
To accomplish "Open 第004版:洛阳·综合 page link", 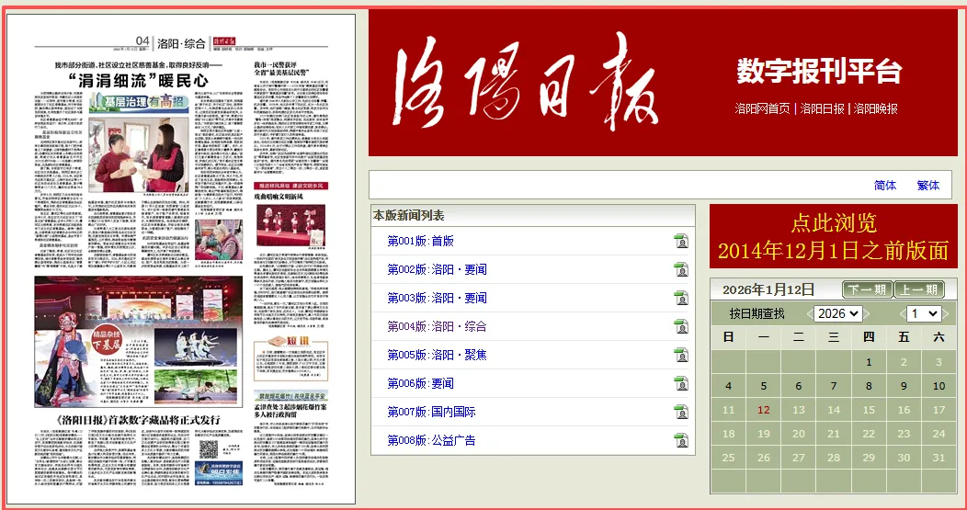I will point(437,326).
